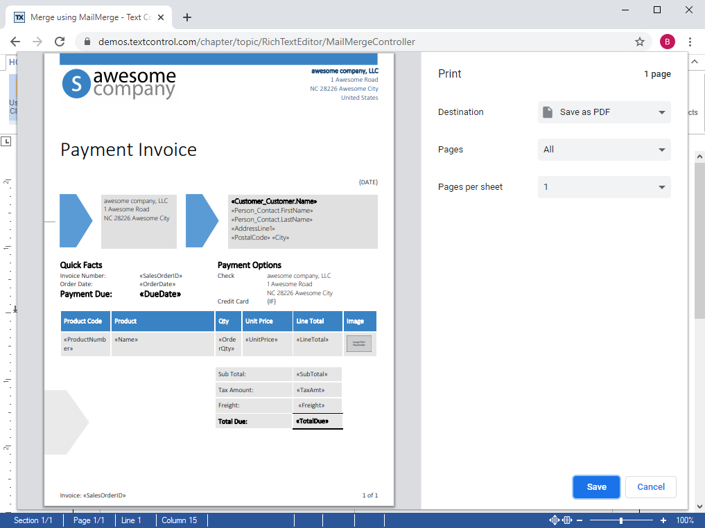Open the Pages per sheet dropdown
This screenshot has height=528, width=705.
604,187
